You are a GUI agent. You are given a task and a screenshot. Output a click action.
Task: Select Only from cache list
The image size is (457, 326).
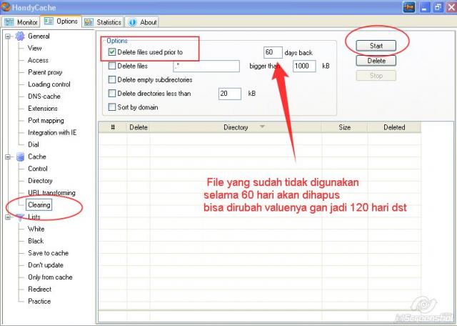(50, 277)
